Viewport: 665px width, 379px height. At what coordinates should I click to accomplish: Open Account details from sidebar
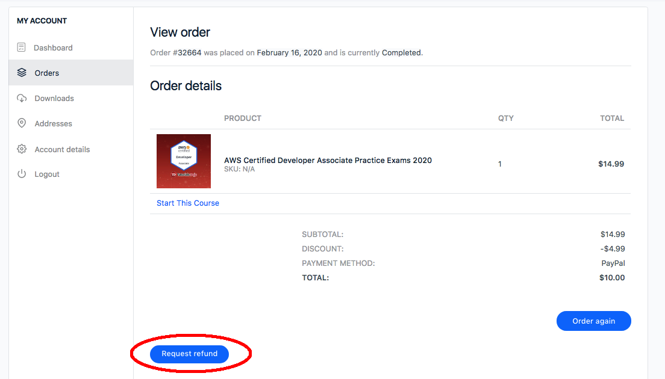(62, 149)
